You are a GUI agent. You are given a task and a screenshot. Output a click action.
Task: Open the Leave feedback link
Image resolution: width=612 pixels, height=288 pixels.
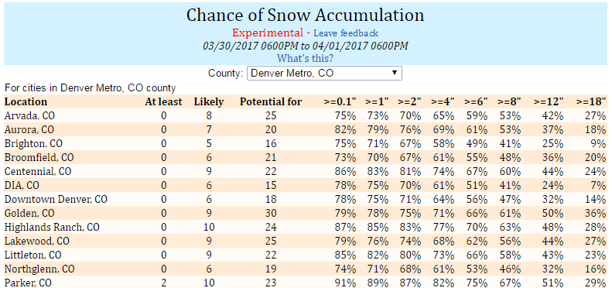click(346, 33)
